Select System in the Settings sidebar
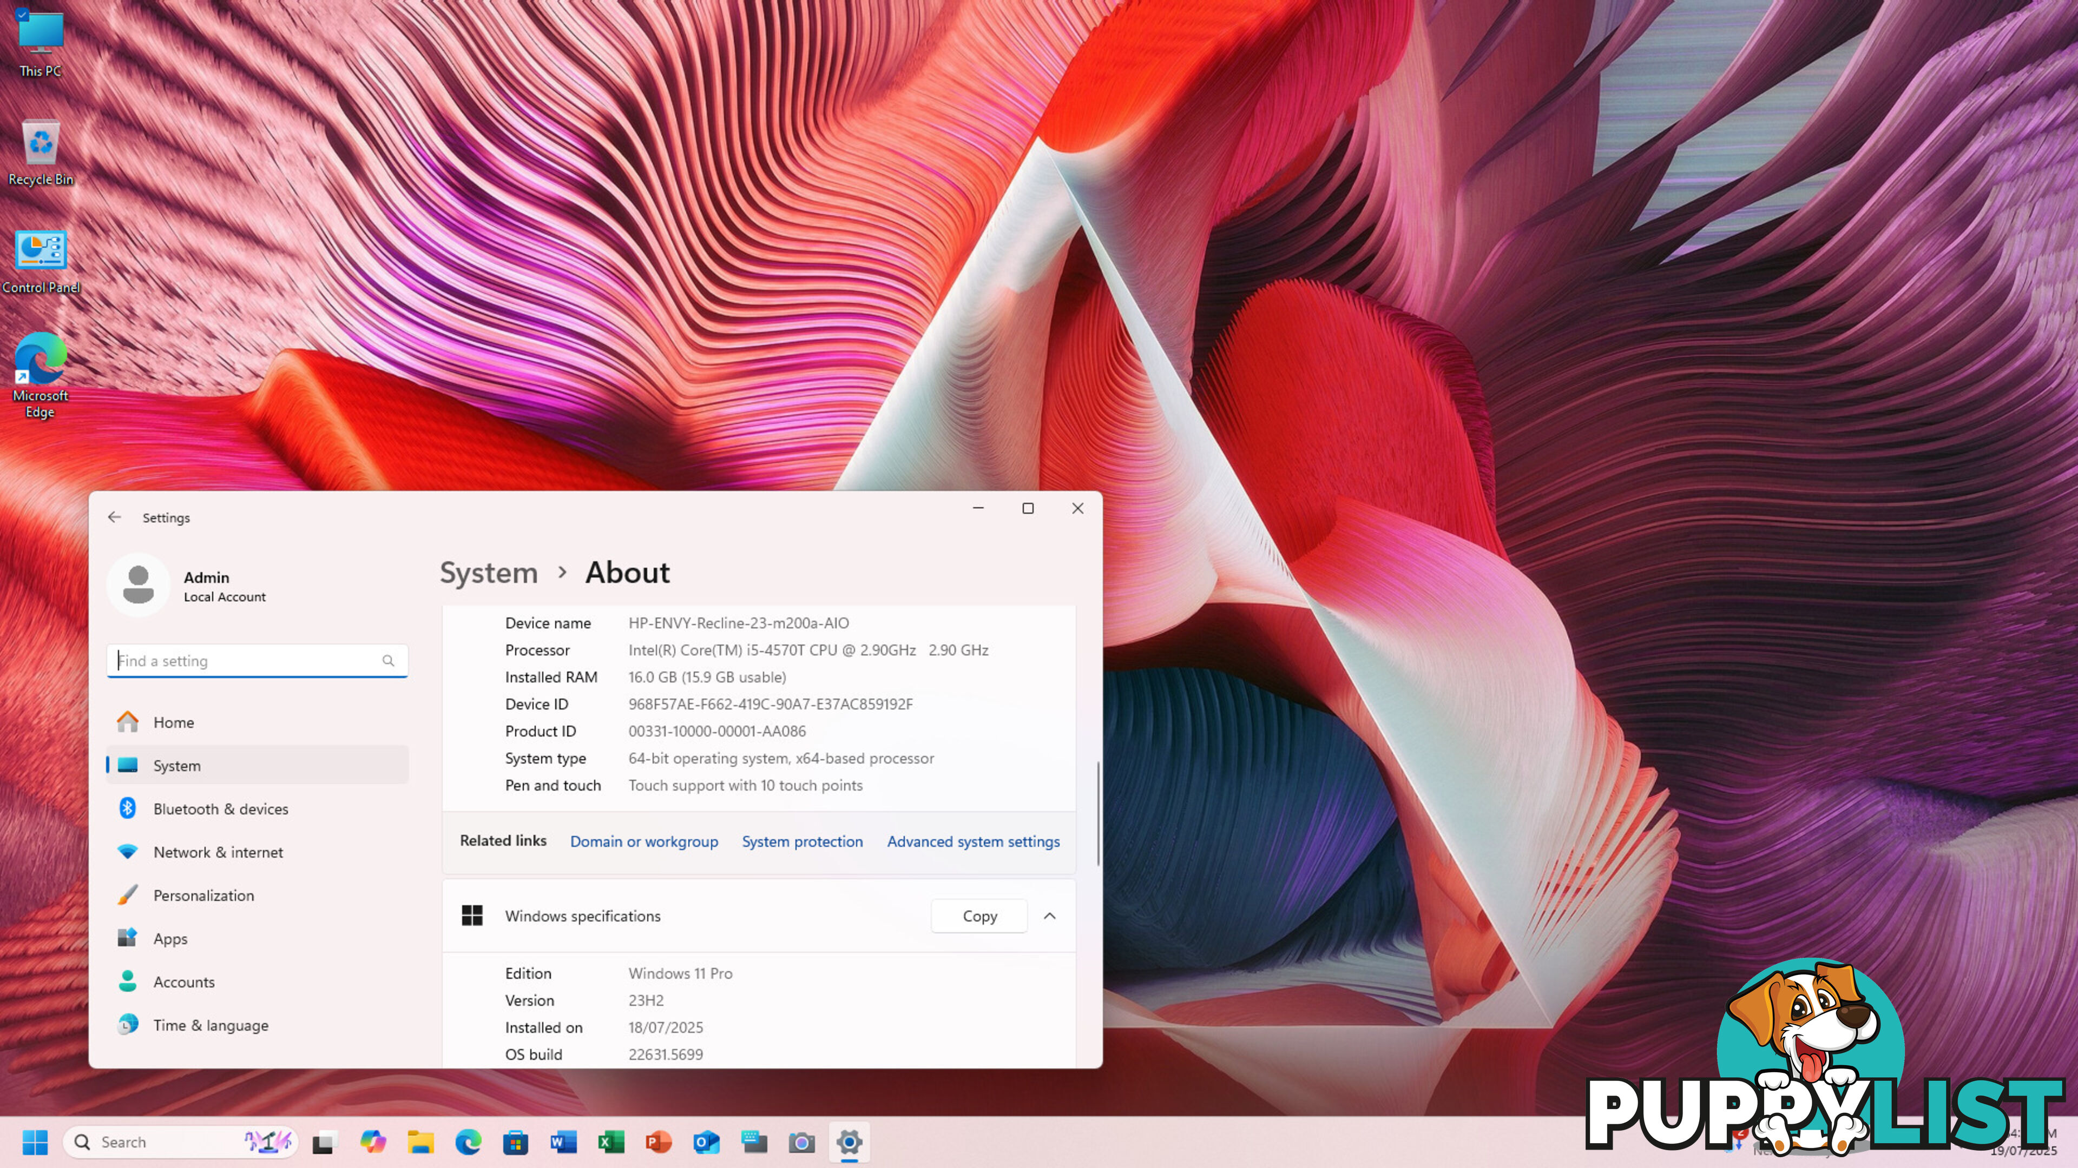Screen dimensions: 2078x1168 coord(257,766)
